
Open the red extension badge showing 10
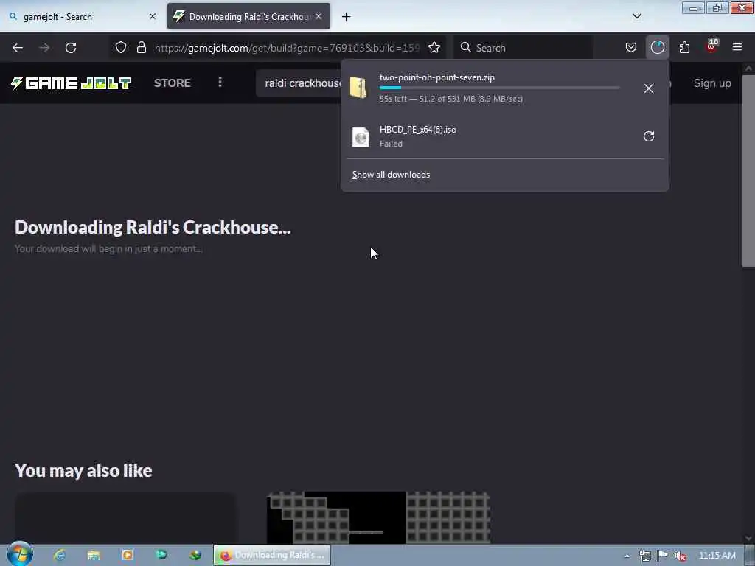coord(711,46)
